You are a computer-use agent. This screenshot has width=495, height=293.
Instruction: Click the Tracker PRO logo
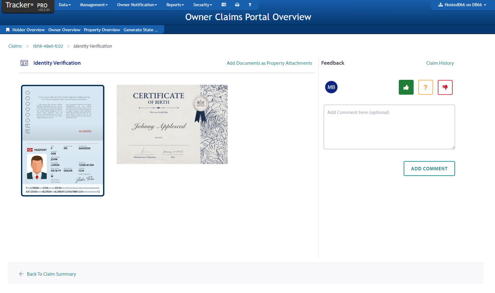pos(26,5)
